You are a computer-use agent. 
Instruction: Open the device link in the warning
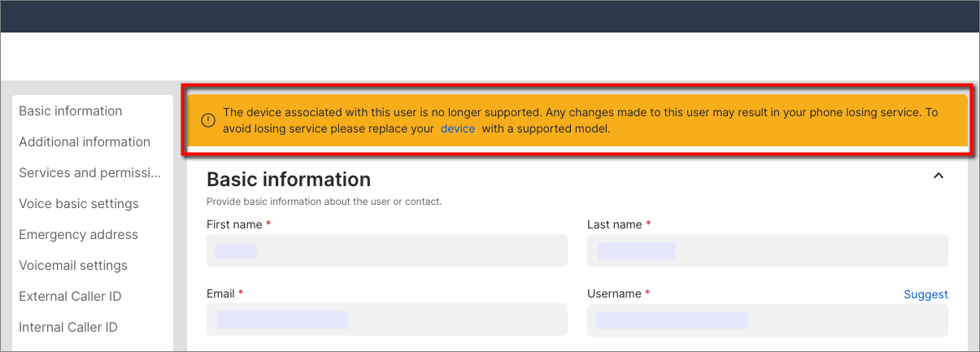click(x=458, y=128)
